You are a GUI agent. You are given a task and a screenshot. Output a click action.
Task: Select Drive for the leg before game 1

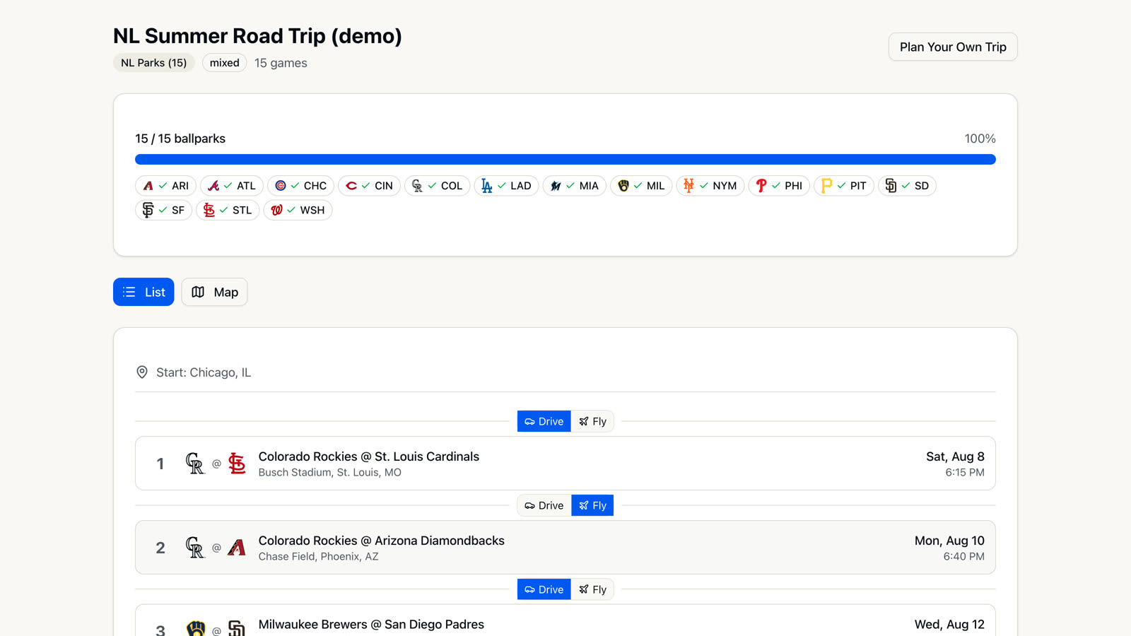coord(544,421)
